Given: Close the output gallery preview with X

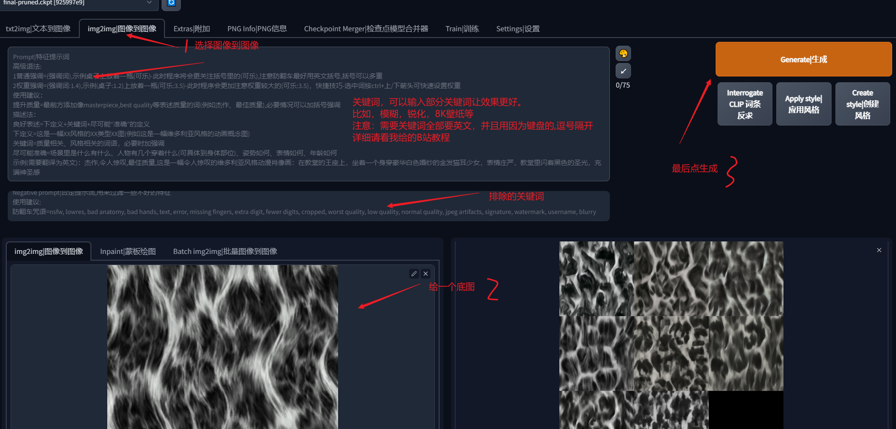Looking at the screenshot, I should 879,250.
